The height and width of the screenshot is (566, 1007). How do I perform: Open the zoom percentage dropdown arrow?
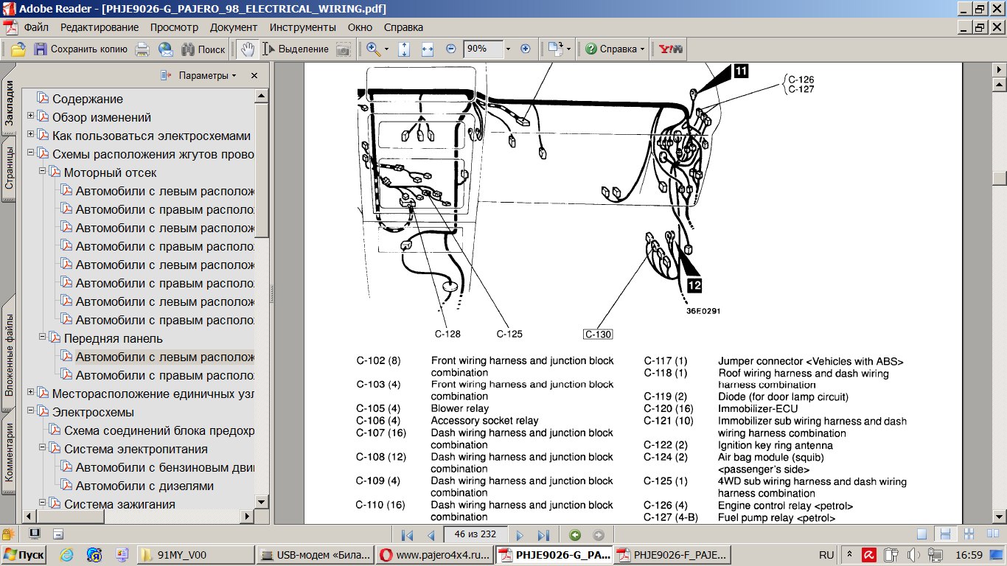(x=508, y=49)
